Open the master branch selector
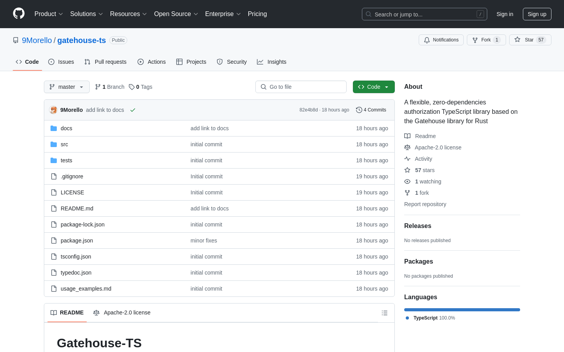 pyautogui.click(x=67, y=87)
